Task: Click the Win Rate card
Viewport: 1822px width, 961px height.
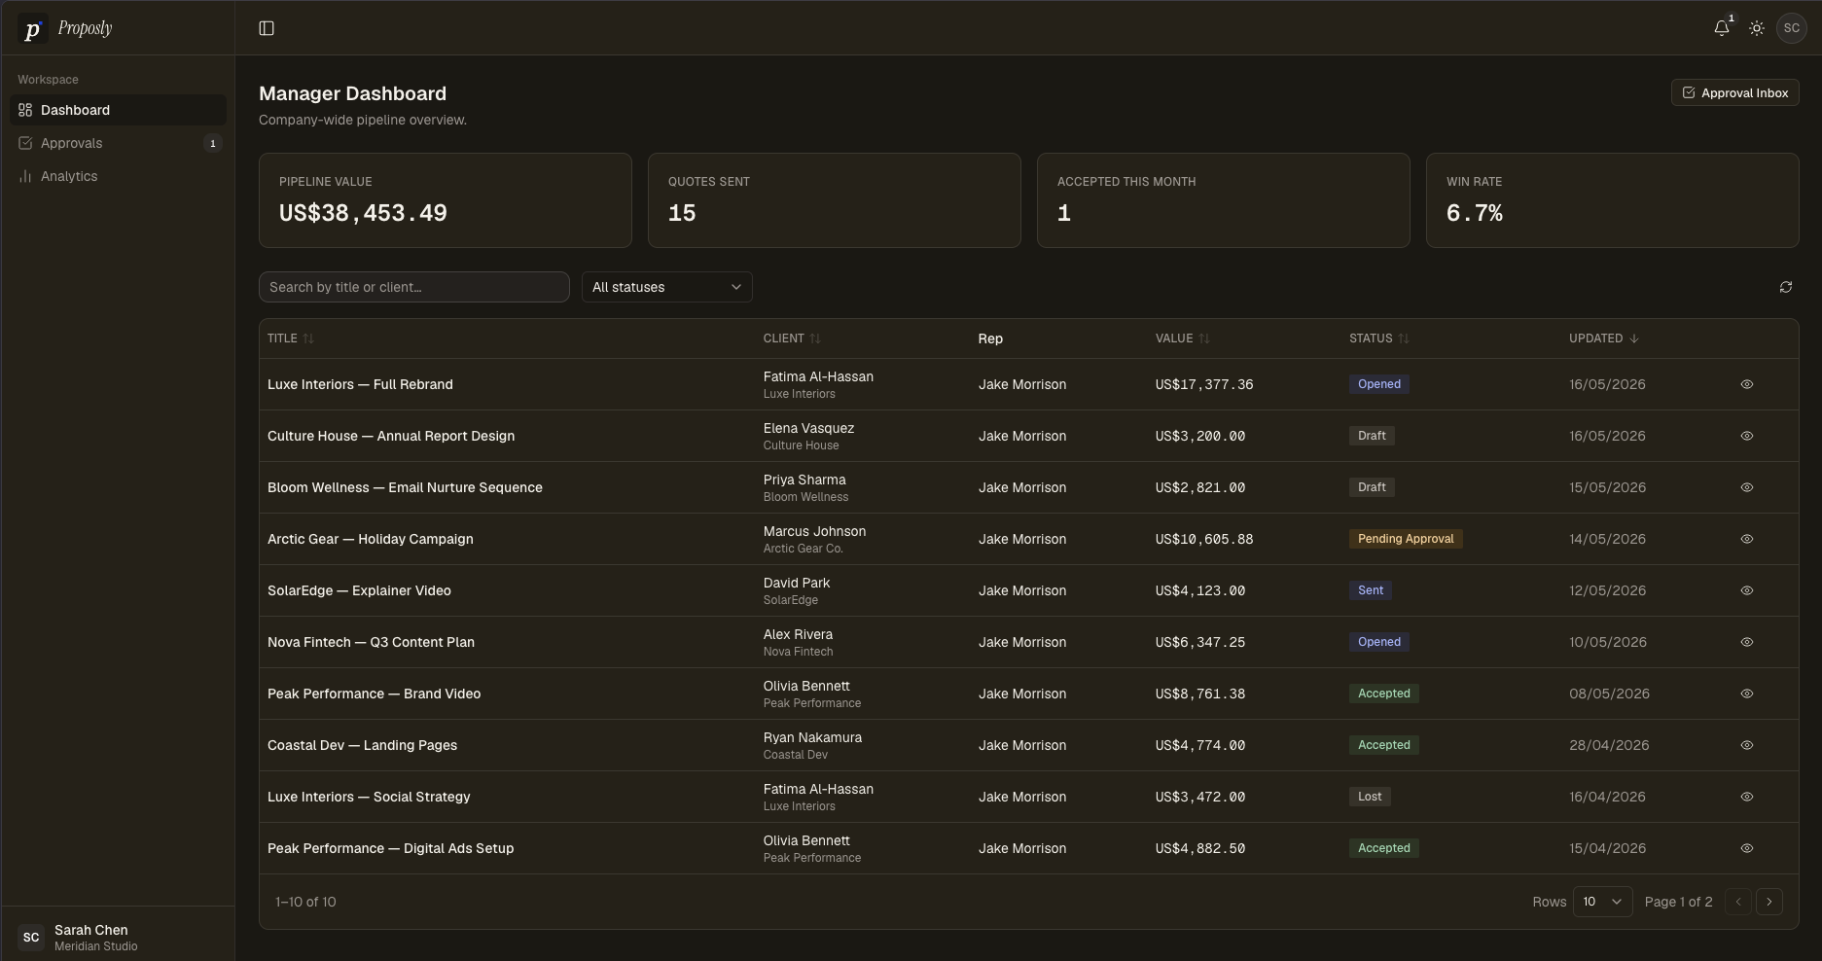Action: click(x=1612, y=200)
